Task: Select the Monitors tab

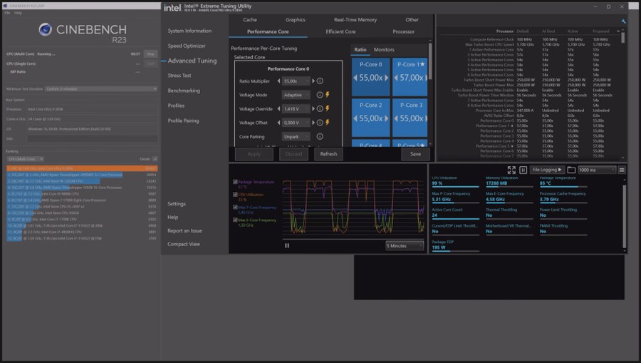Action: (384, 50)
